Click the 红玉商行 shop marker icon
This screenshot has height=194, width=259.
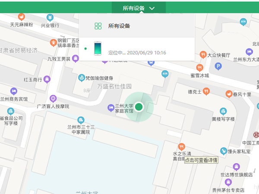(x=47, y=79)
